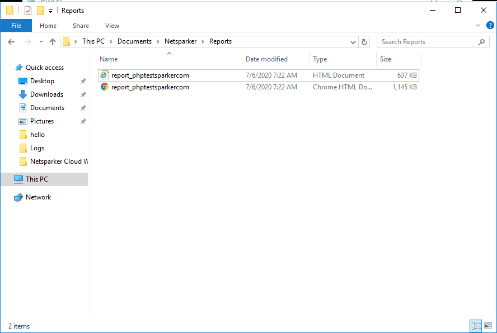Screen dimensions: 497x333
Task: Collapse the ribbon with the chevron
Action: [x=477, y=25]
